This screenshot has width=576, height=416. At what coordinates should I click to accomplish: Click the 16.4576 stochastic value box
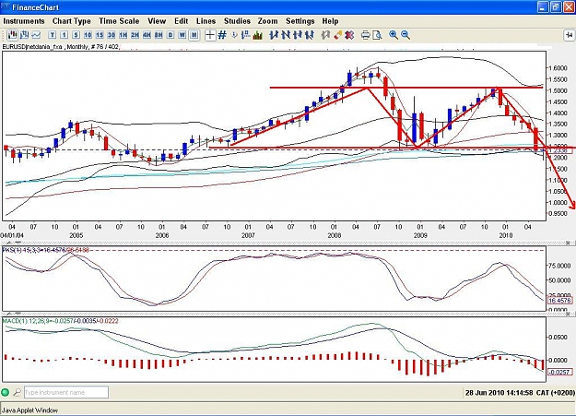[559, 301]
